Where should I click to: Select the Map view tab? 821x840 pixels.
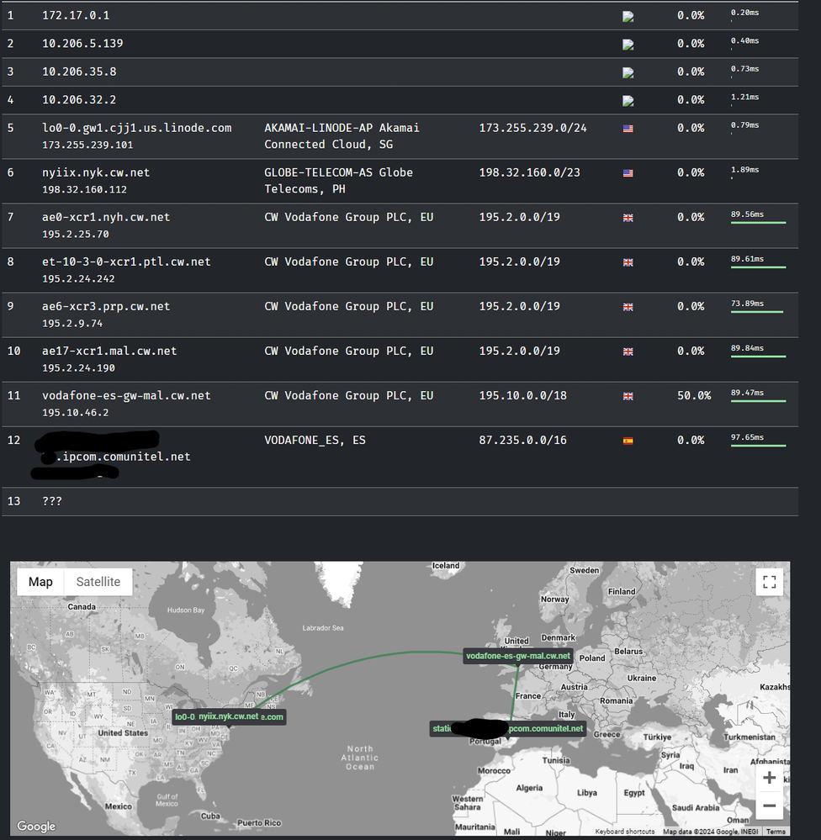40,582
